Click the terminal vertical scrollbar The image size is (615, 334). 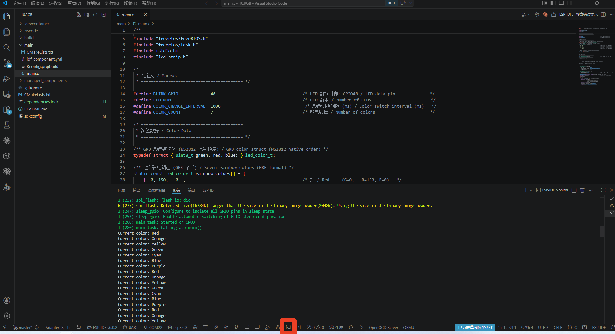tap(602, 231)
